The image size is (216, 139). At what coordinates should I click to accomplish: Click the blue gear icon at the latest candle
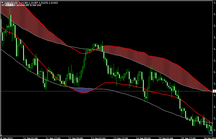point(210,132)
